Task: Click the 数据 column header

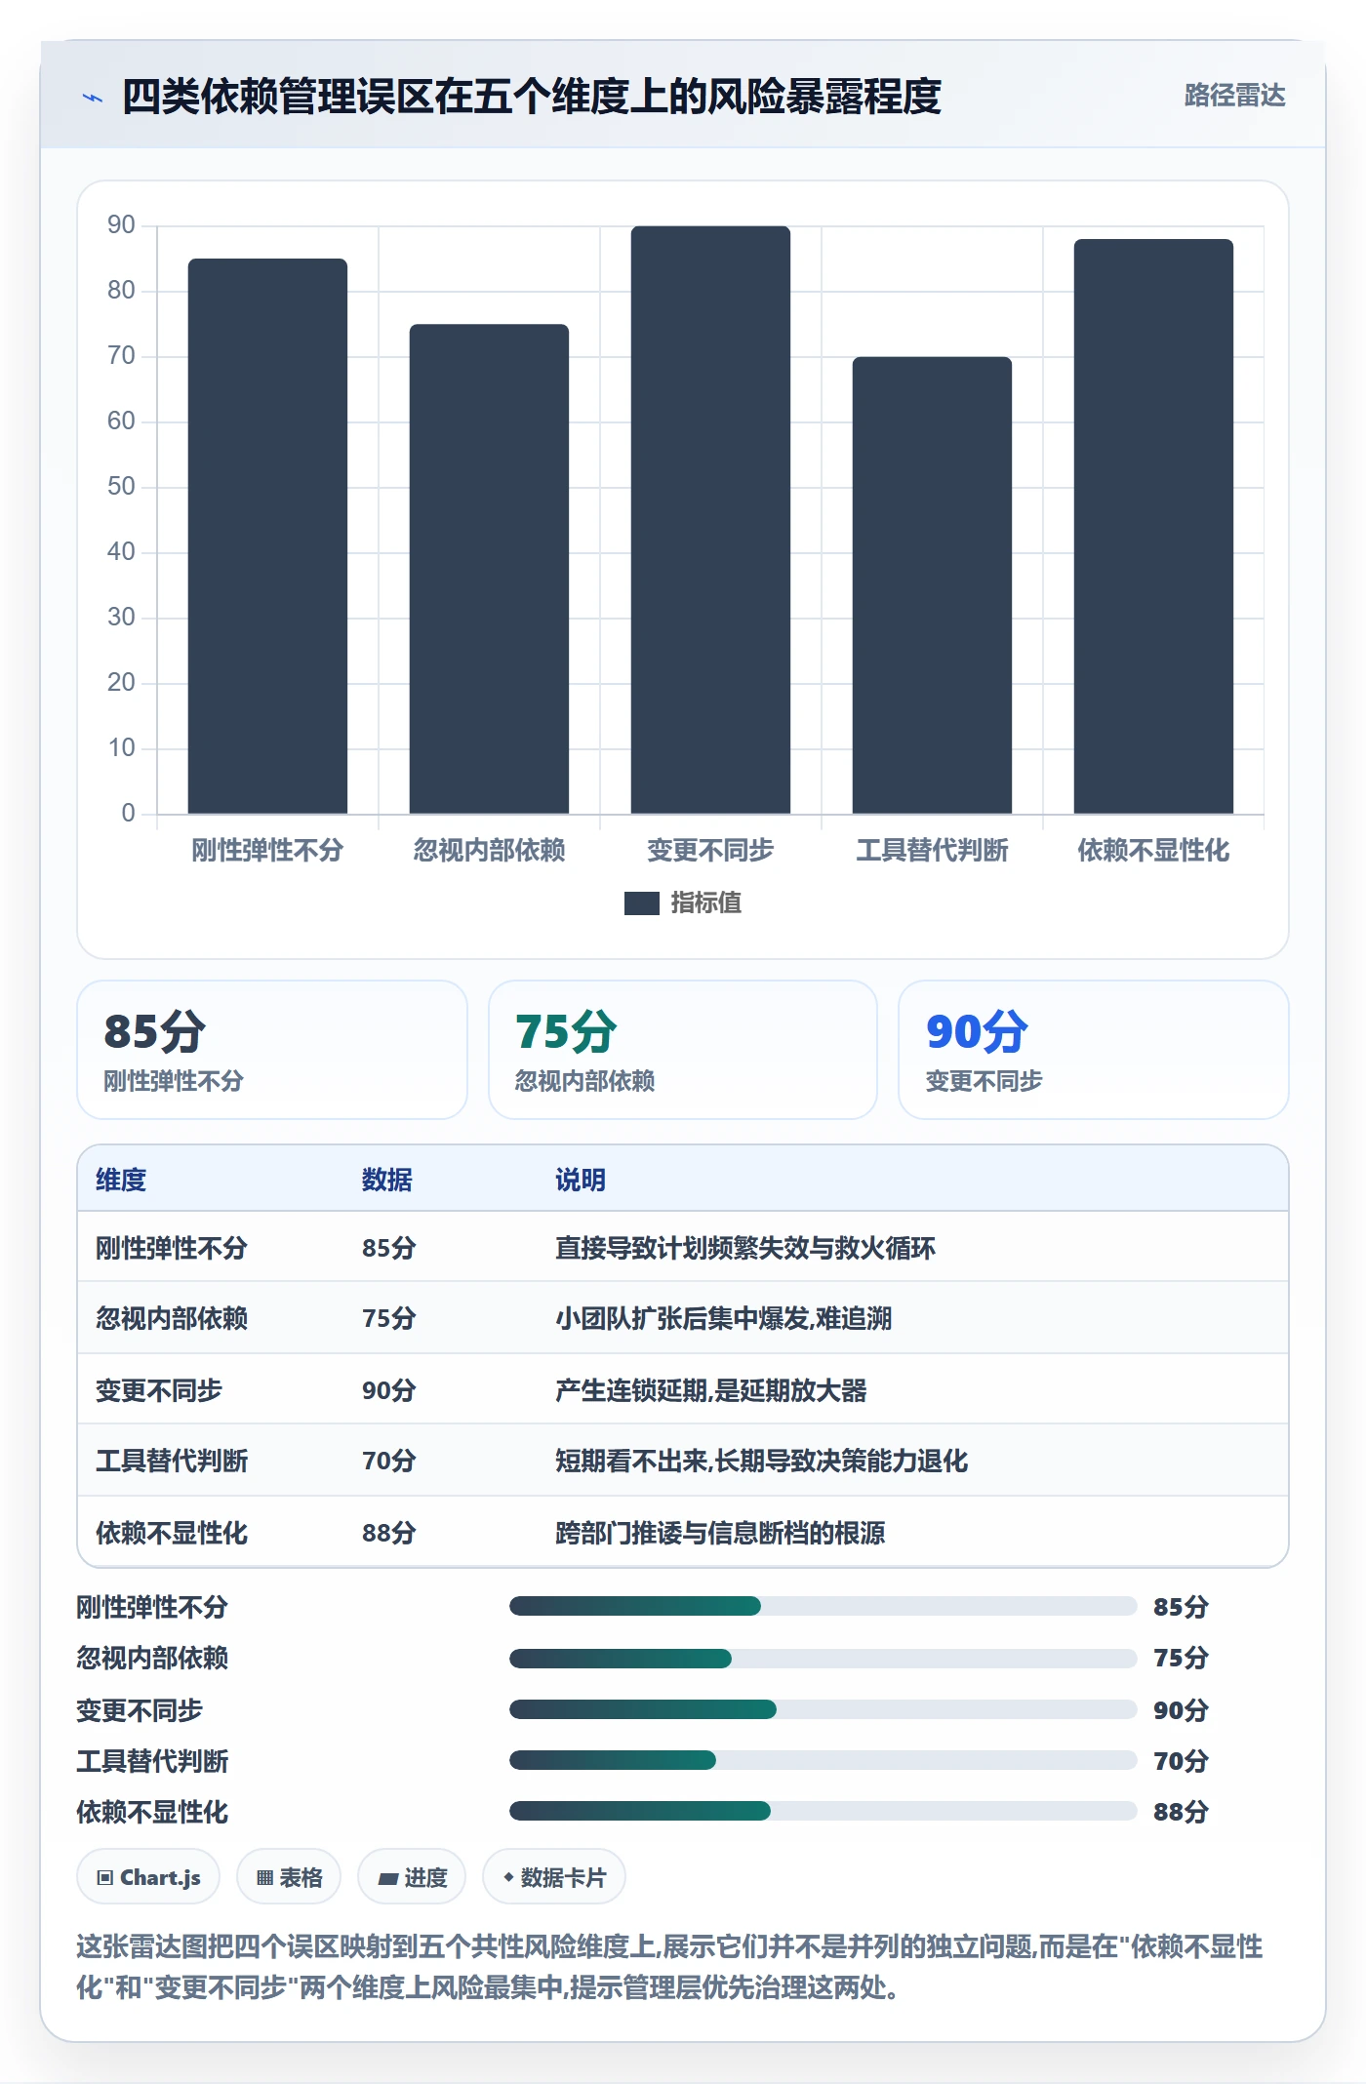Action: [387, 1180]
